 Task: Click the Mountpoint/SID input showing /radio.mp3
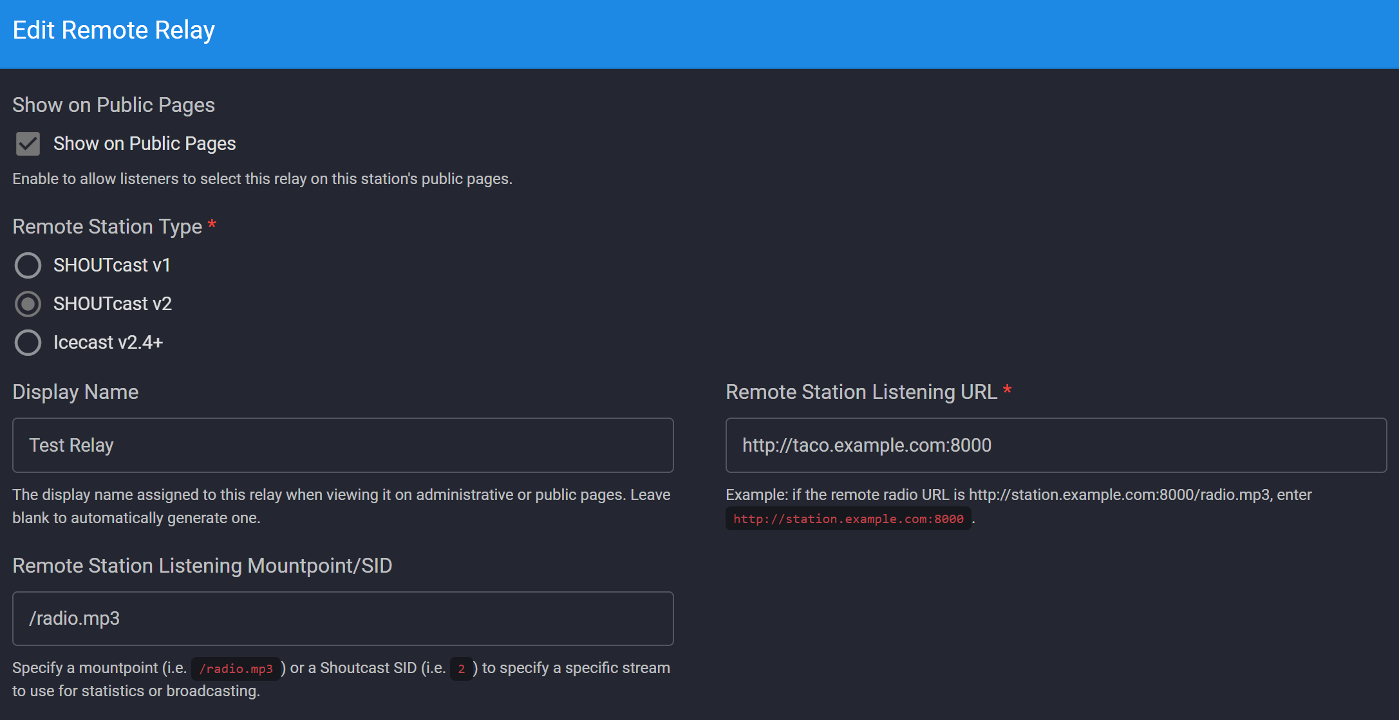click(x=341, y=618)
